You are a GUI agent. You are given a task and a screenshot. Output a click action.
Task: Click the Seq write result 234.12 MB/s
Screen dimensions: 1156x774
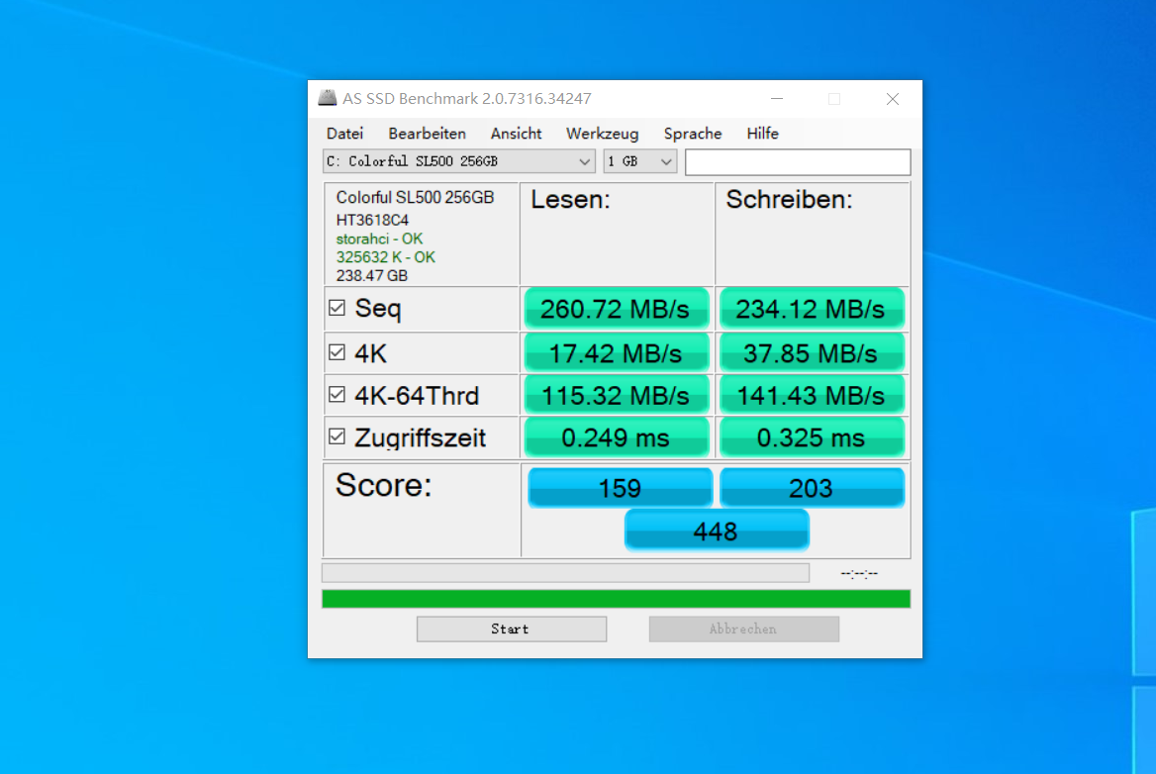(x=811, y=309)
